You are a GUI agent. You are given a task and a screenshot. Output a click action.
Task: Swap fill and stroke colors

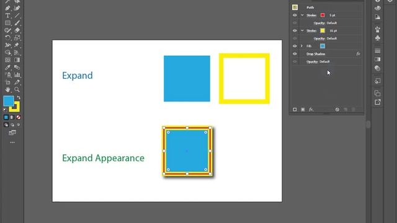[19, 98]
